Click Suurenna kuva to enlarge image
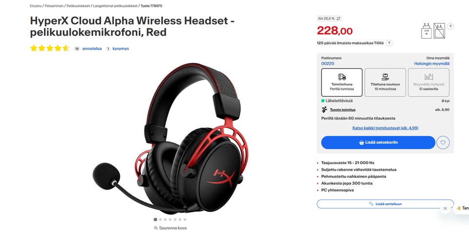 [x=170, y=228]
